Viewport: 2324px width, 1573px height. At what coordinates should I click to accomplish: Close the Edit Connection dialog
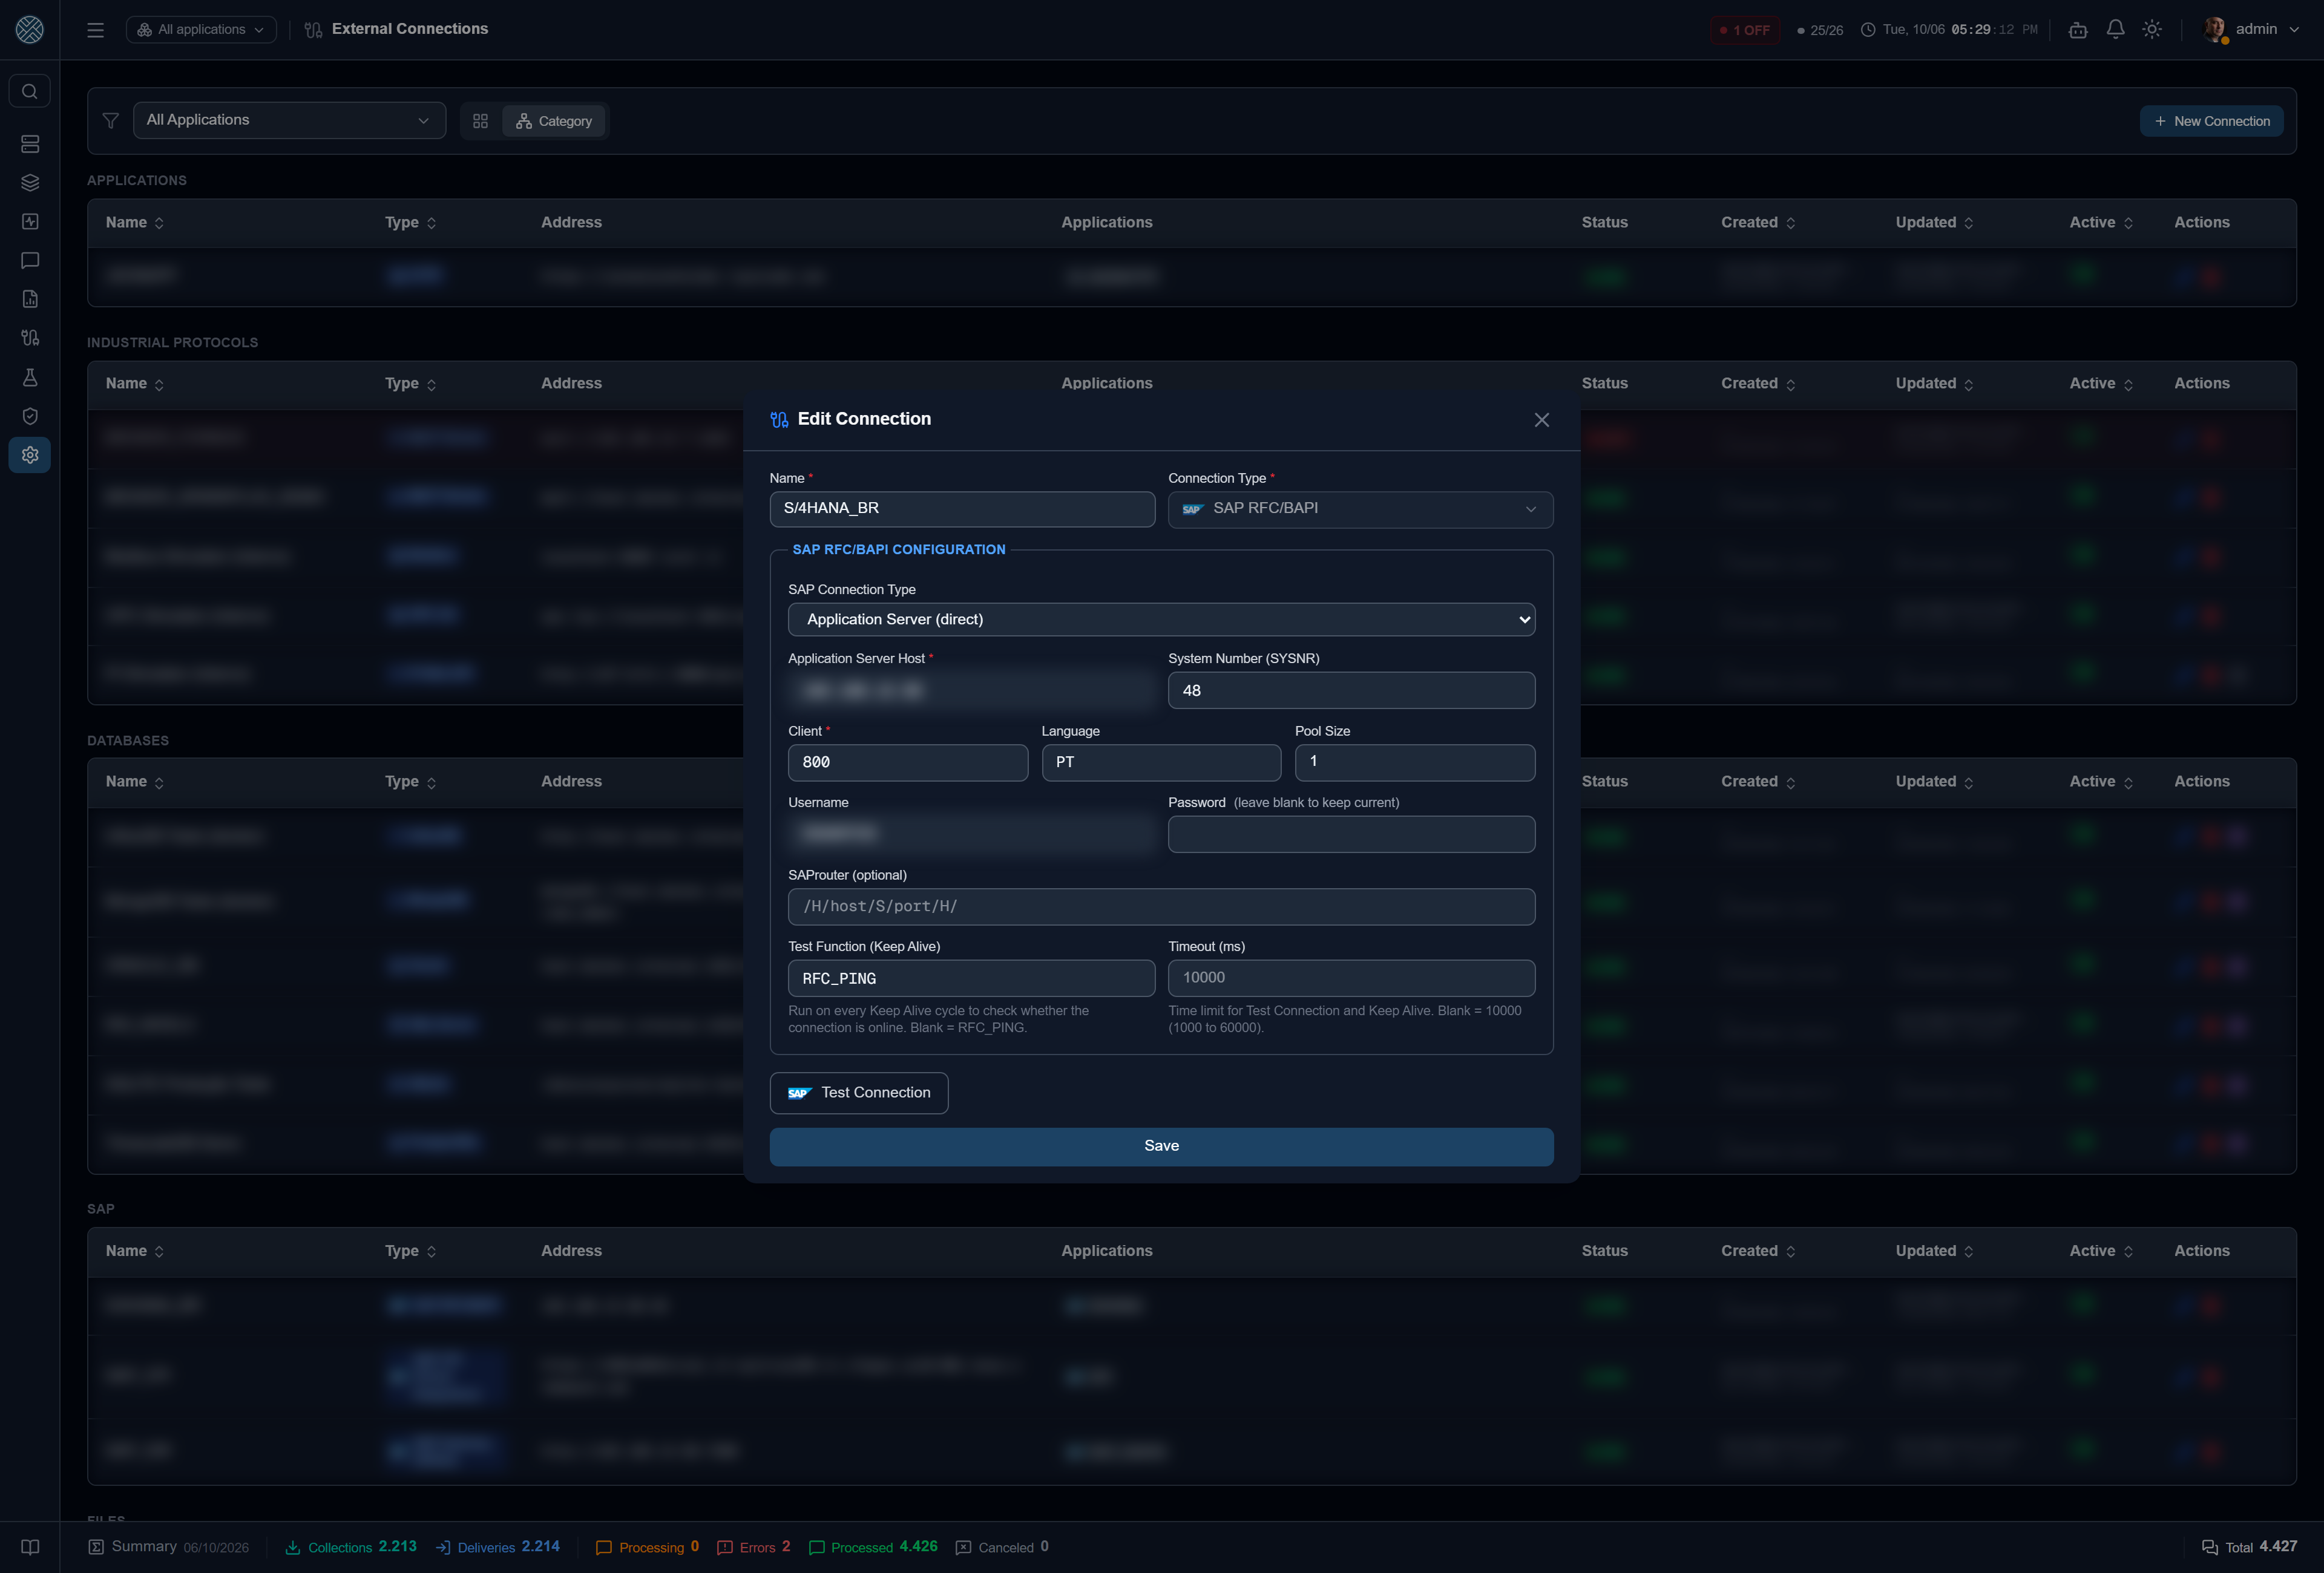[1541, 420]
